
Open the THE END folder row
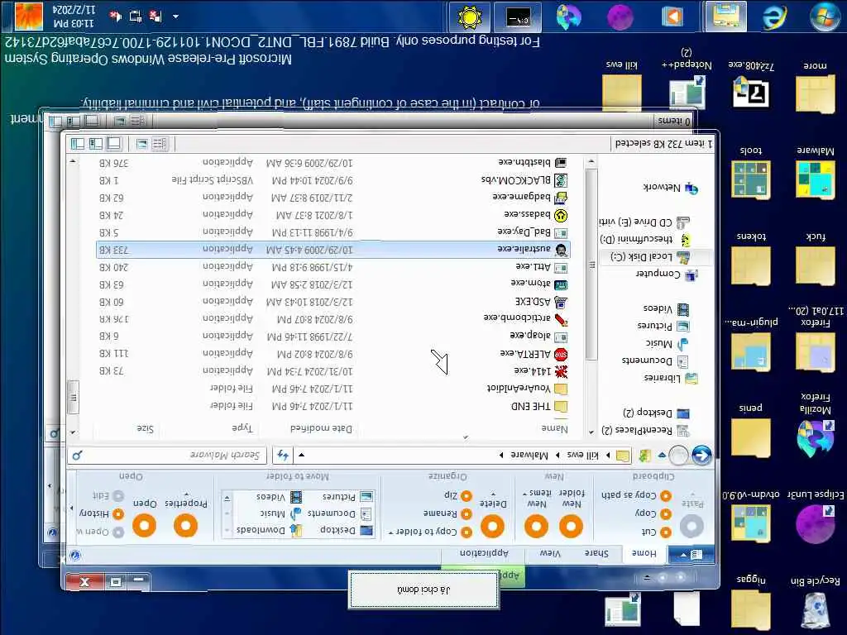(x=333, y=406)
